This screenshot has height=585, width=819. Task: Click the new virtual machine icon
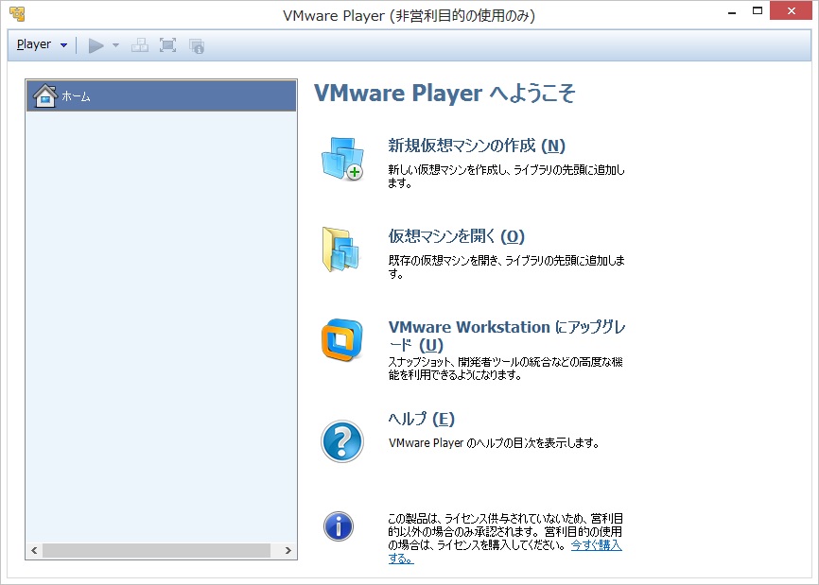click(x=342, y=158)
